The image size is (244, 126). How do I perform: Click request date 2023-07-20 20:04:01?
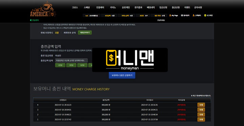pos(63,110)
